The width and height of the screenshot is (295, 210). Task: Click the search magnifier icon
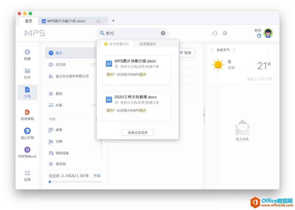point(102,33)
